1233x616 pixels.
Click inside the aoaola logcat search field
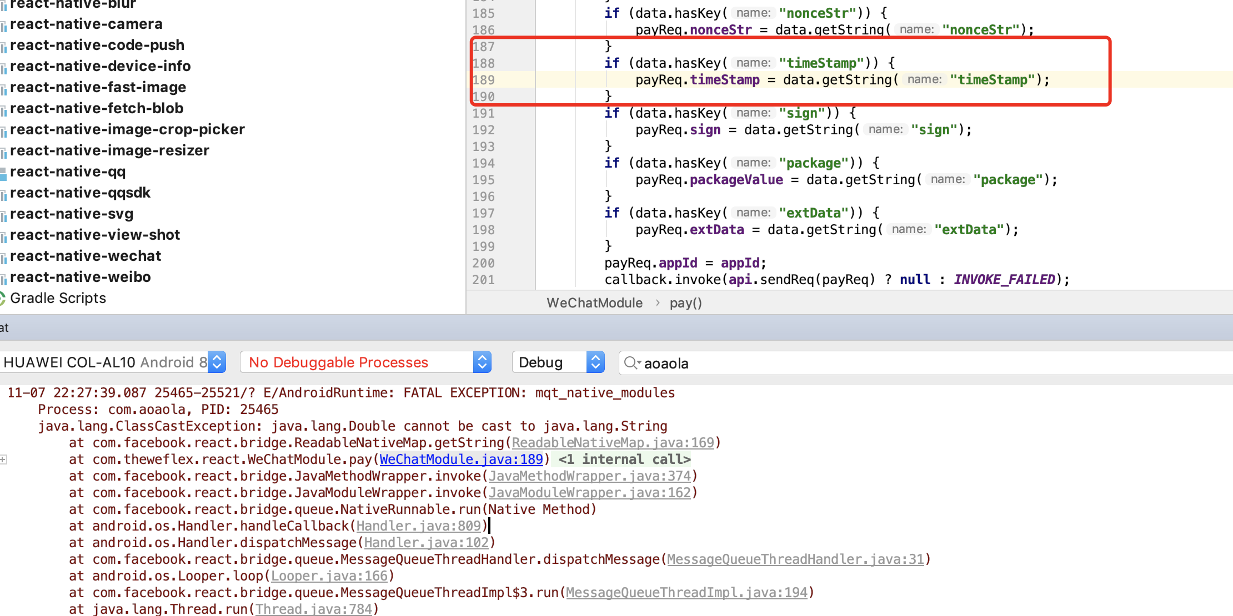click(694, 363)
